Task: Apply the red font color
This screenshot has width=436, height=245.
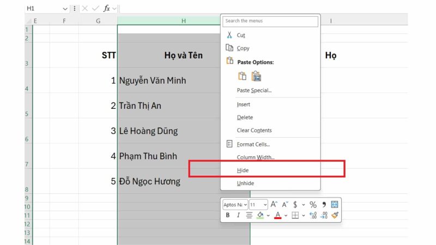Action: (278, 215)
